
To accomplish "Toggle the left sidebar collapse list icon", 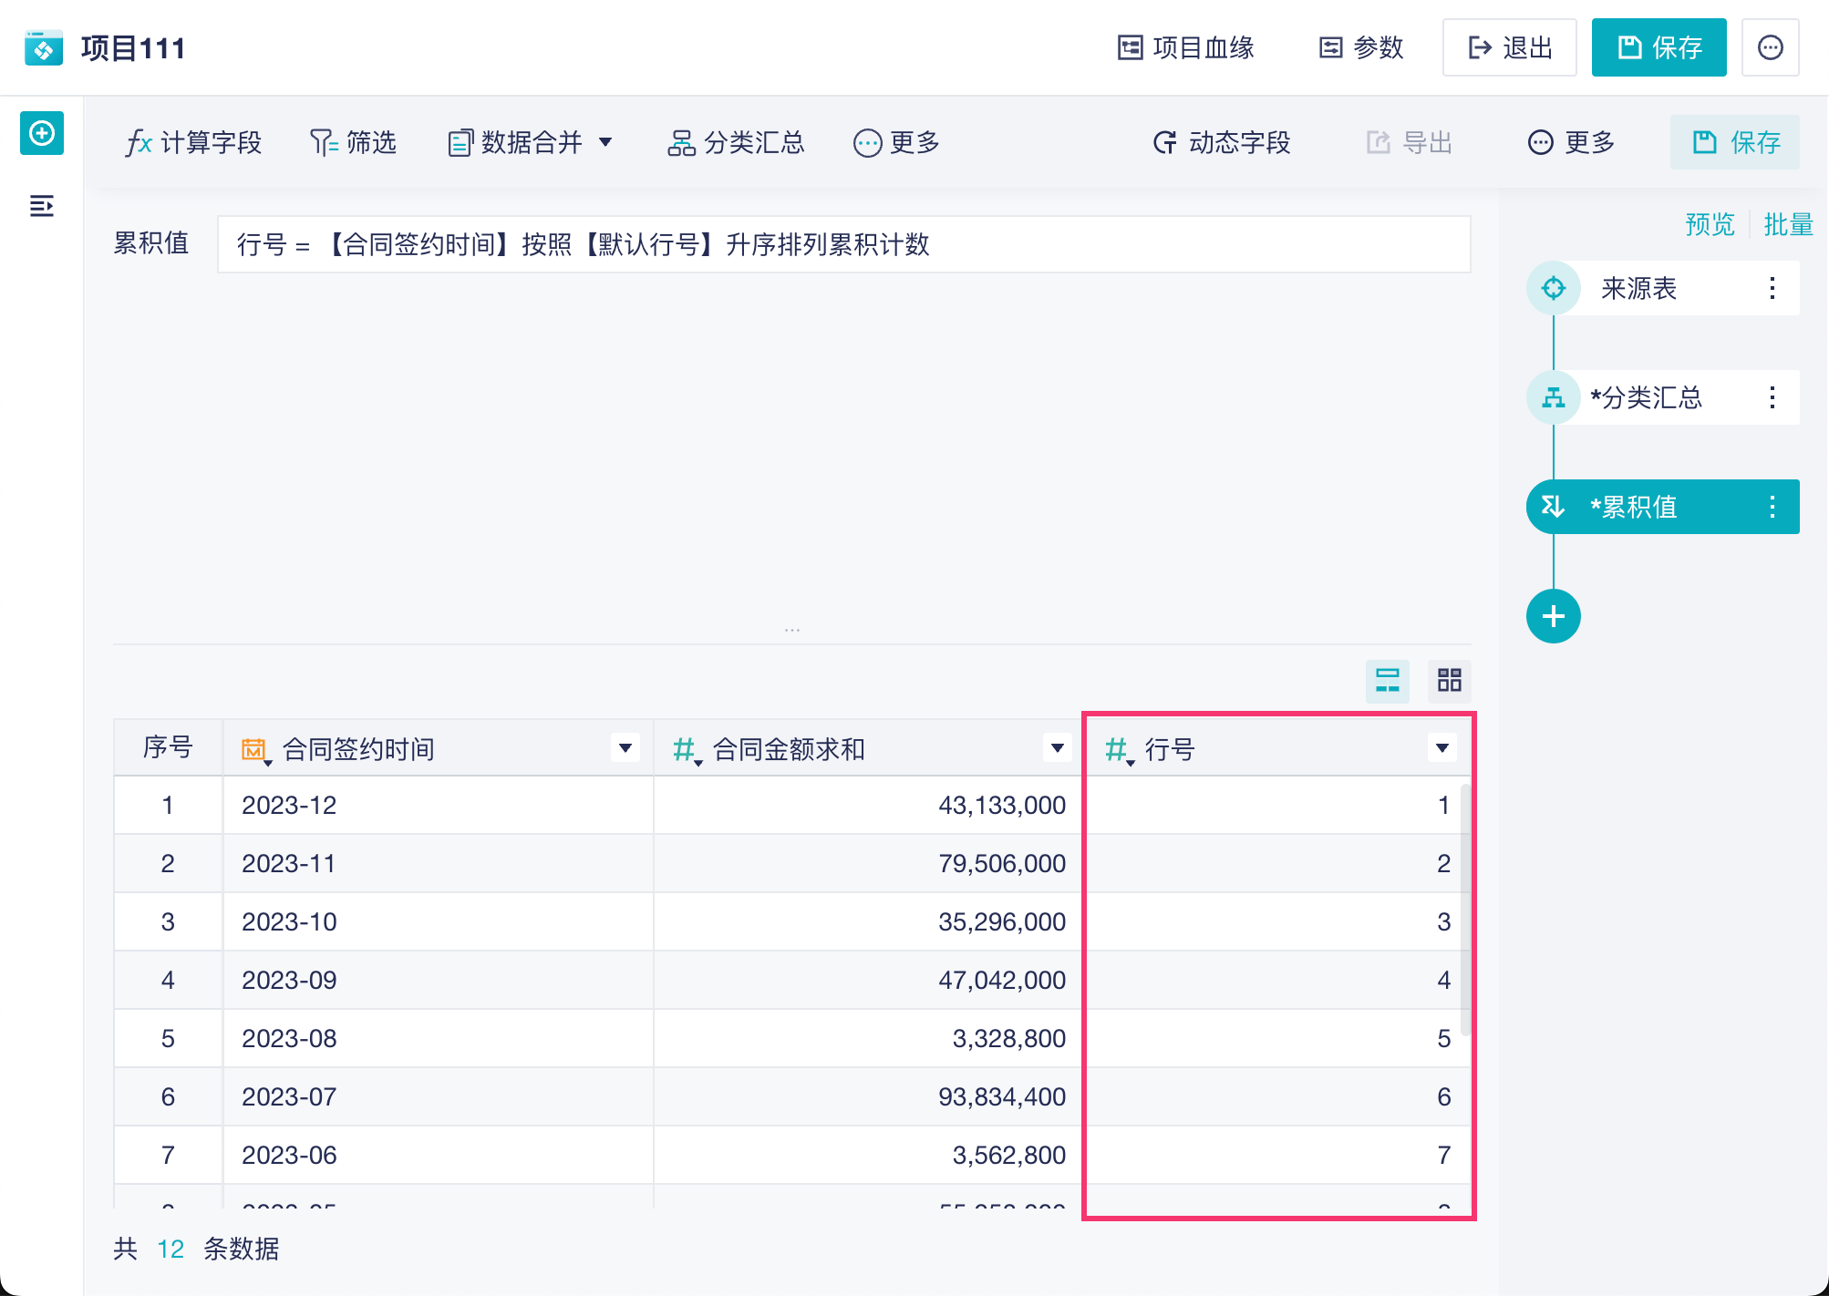I will 42,206.
